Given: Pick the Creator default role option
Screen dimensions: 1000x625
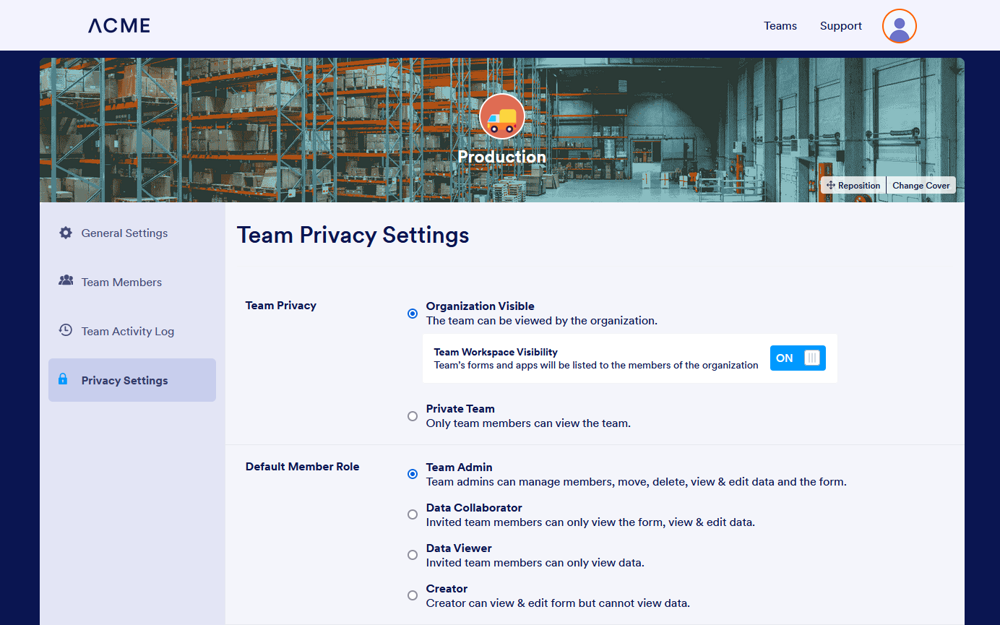Looking at the screenshot, I should 413,595.
